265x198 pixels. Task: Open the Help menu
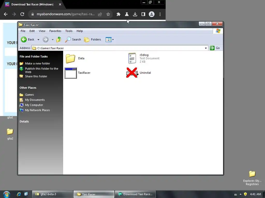(80, 31)
